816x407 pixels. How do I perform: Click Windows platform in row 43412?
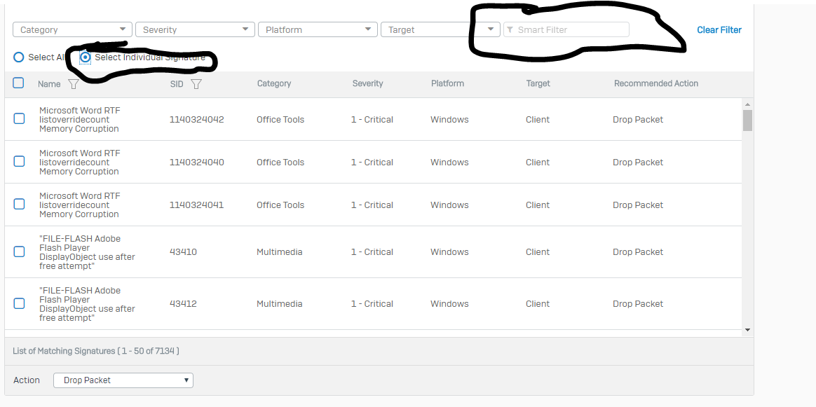click(x=449, y=303)
